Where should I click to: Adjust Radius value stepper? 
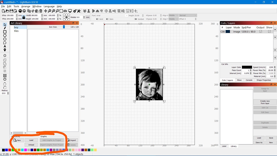pyautogui.click(x=8, y=93)
